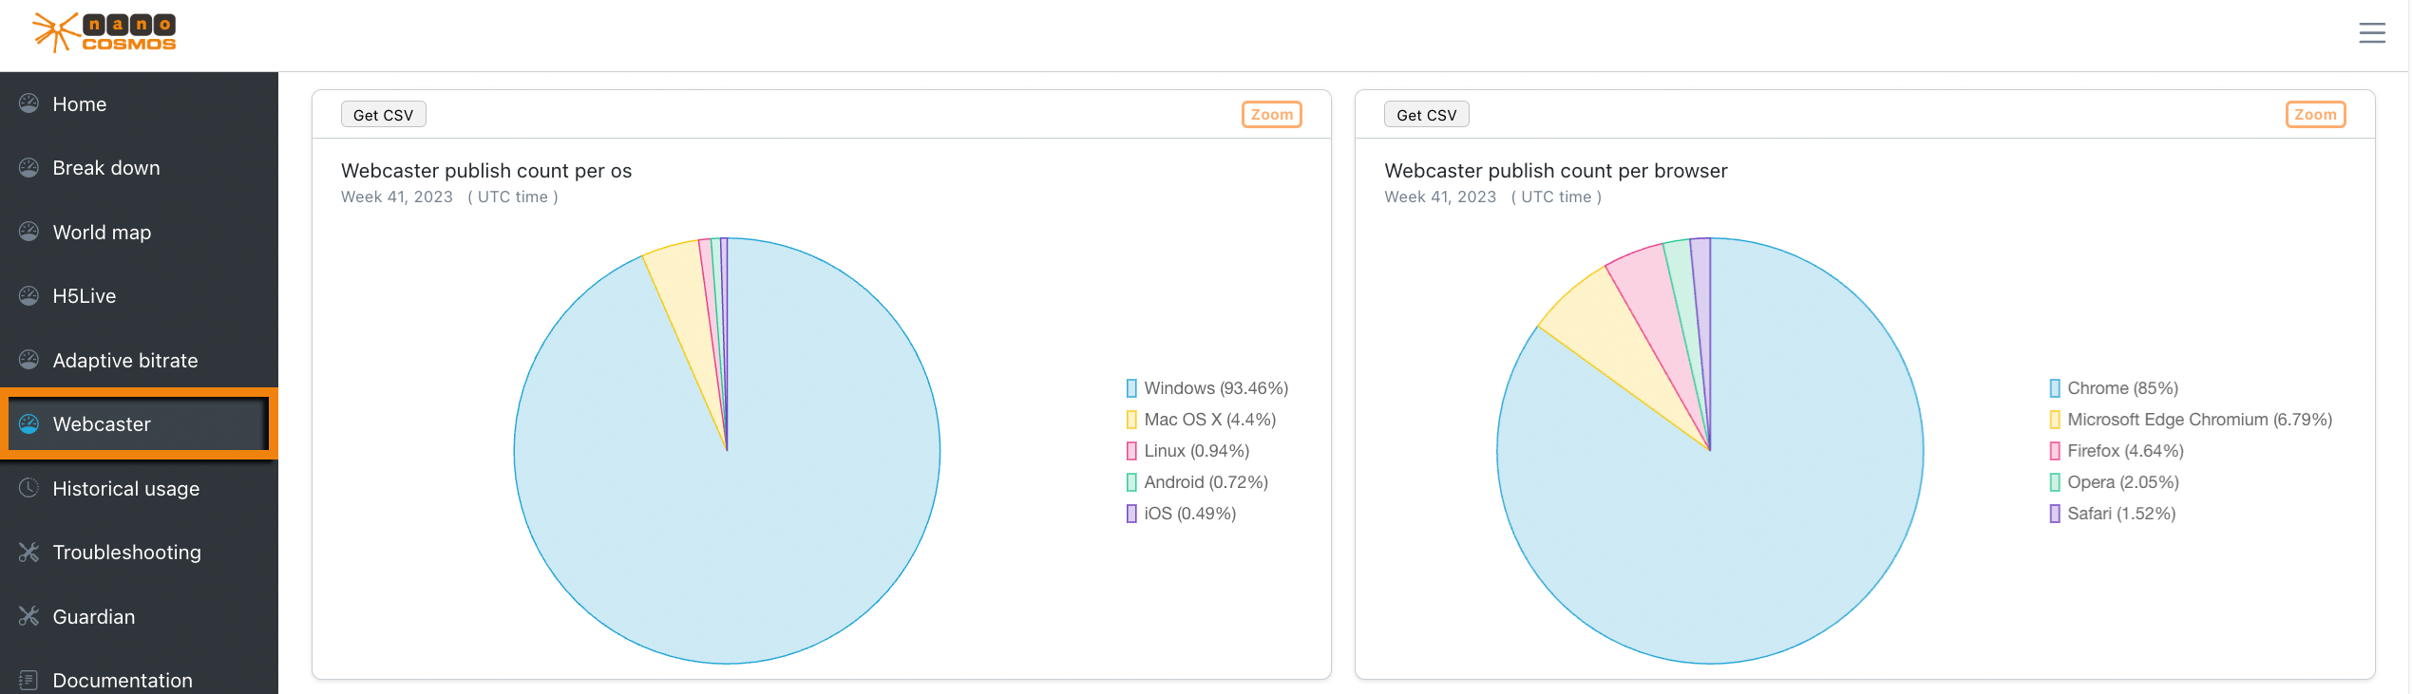
Task: Toggle Opera legend swatch
Action: click(2055, 482)
